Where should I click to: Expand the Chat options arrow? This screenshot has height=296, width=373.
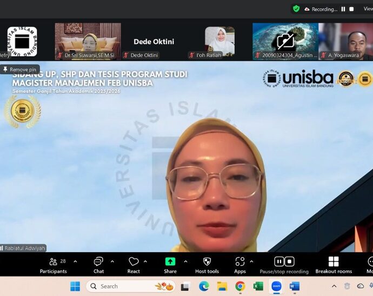coord(112,261)
